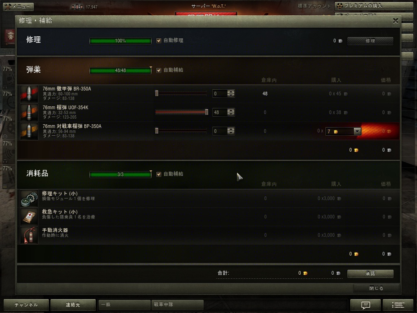Click the BP-350A HEAT shell icon
Screen dimensions: 417x313
click(29, 131)
